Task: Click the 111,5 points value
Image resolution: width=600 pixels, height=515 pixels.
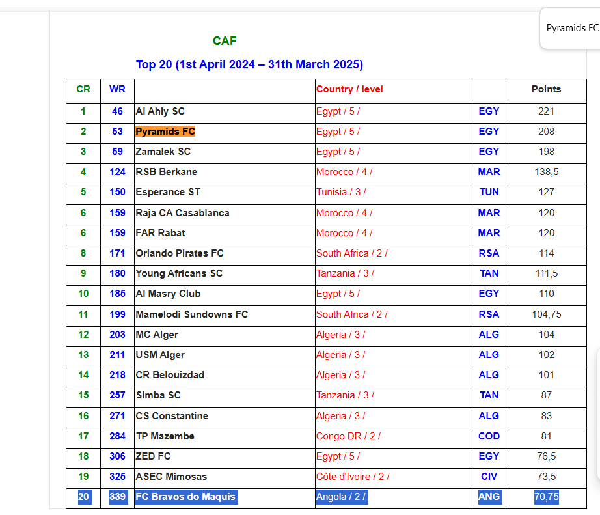Action: coord(547,273)
